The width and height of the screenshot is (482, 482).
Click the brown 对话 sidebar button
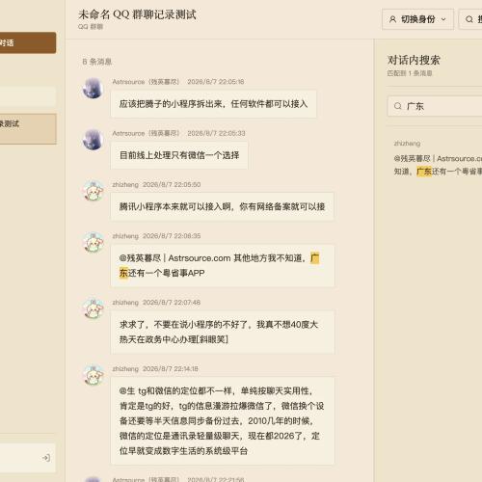click(x=28, y=42)
